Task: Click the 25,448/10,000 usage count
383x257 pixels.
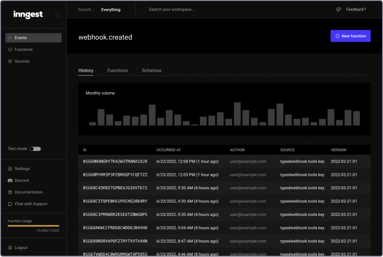Action: [x=48, y=230]
